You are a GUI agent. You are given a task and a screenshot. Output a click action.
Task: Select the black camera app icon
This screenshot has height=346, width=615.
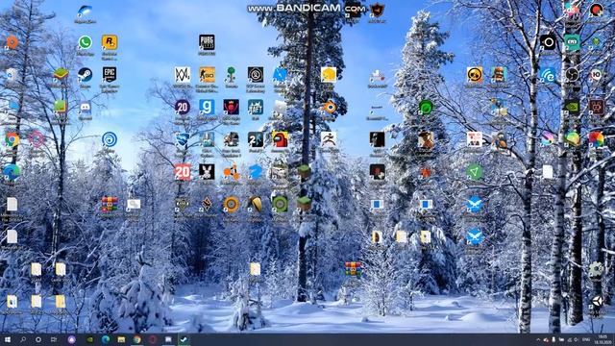click(548, 42)
